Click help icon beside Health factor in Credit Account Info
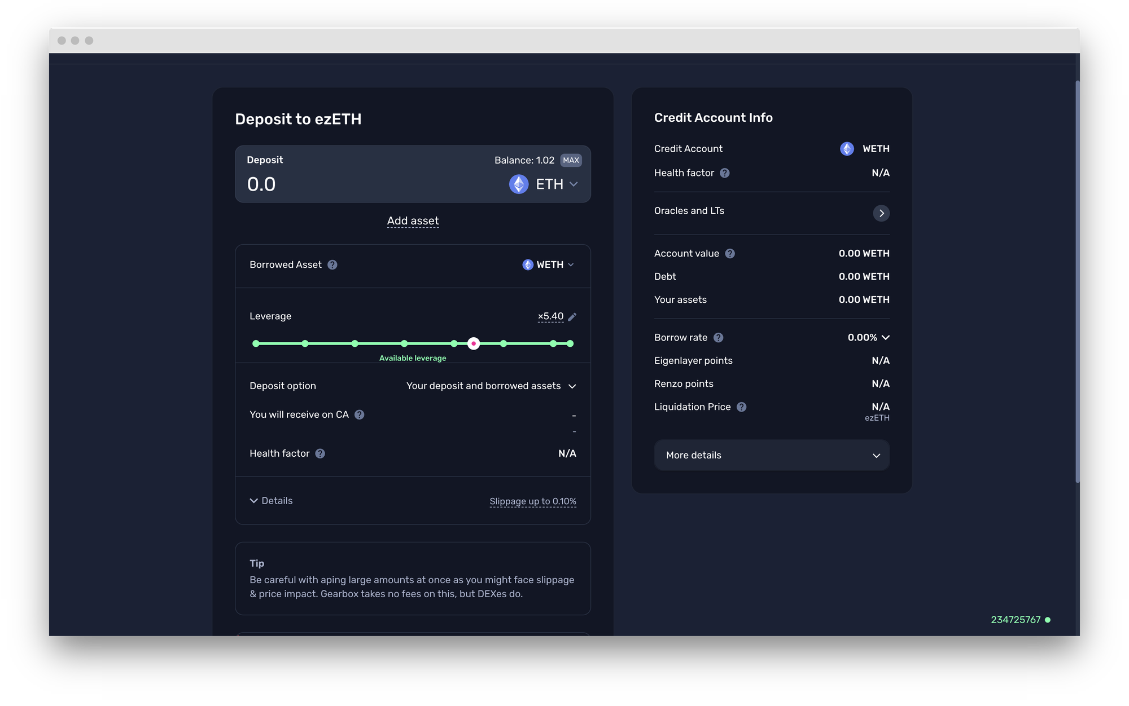 (x=725, y=173)
